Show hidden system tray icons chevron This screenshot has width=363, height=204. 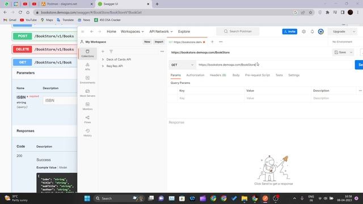[x=294, y=198]
